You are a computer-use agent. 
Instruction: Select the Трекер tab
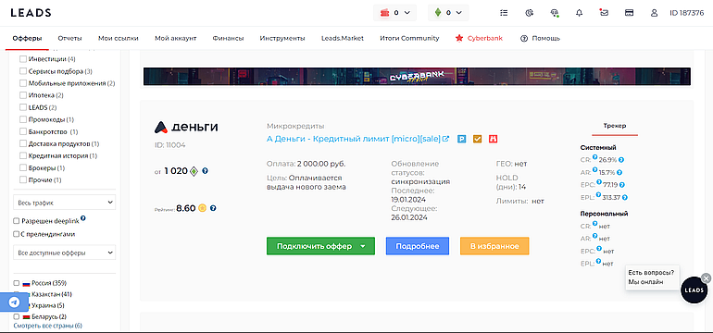[x=615, y=126]
